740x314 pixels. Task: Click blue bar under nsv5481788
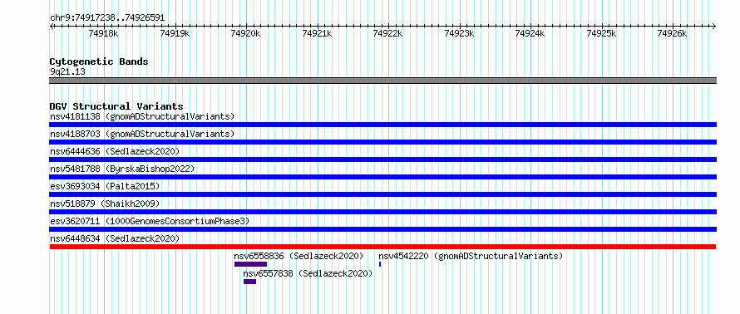pos(382,177)
